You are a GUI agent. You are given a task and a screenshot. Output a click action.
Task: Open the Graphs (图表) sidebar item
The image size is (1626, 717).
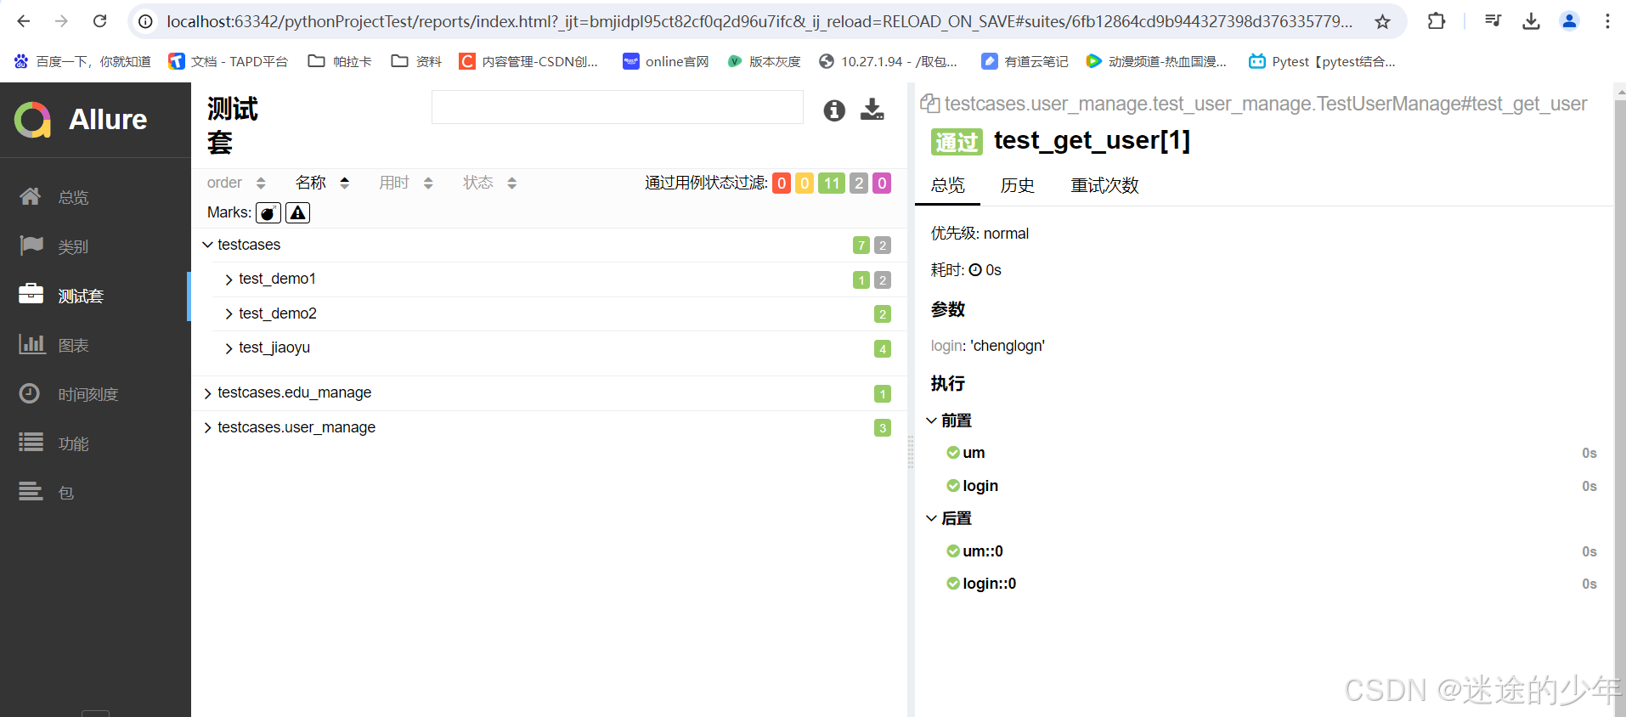[x=54, y=345]
